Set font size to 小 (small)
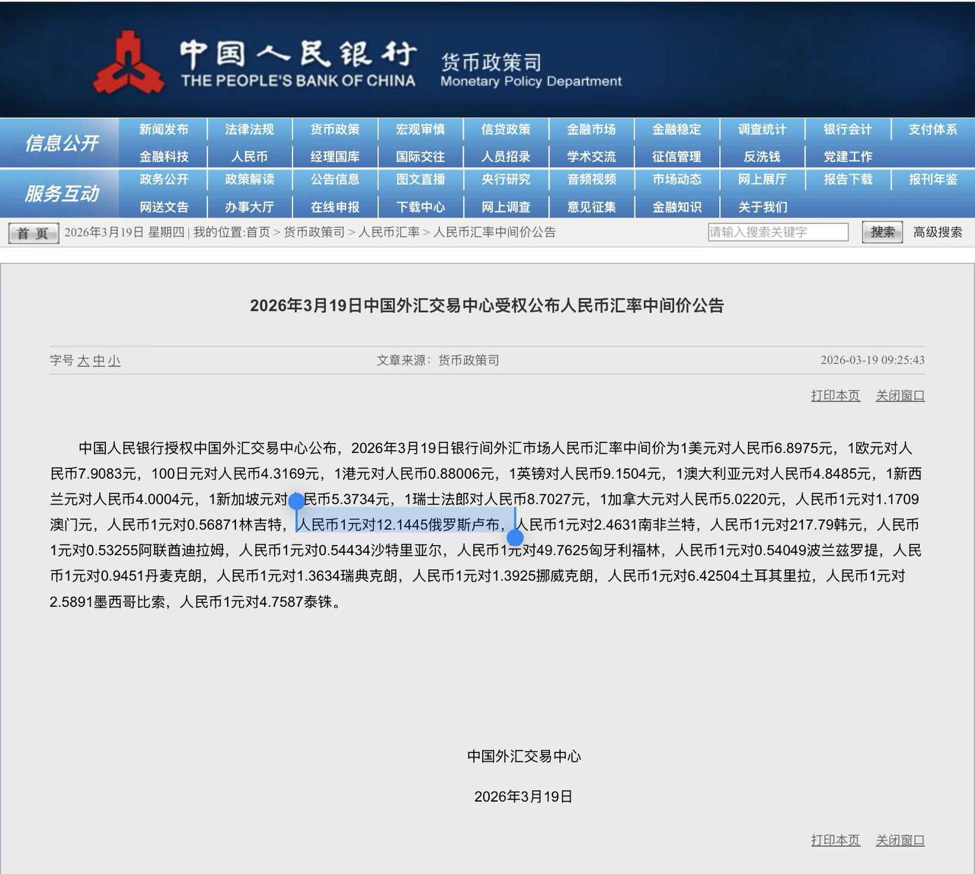This screenshot has height=874, width=975. (x=113, y=361)
